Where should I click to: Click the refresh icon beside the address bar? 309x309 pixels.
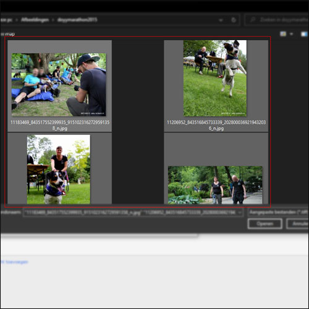(x=234, y=20)
